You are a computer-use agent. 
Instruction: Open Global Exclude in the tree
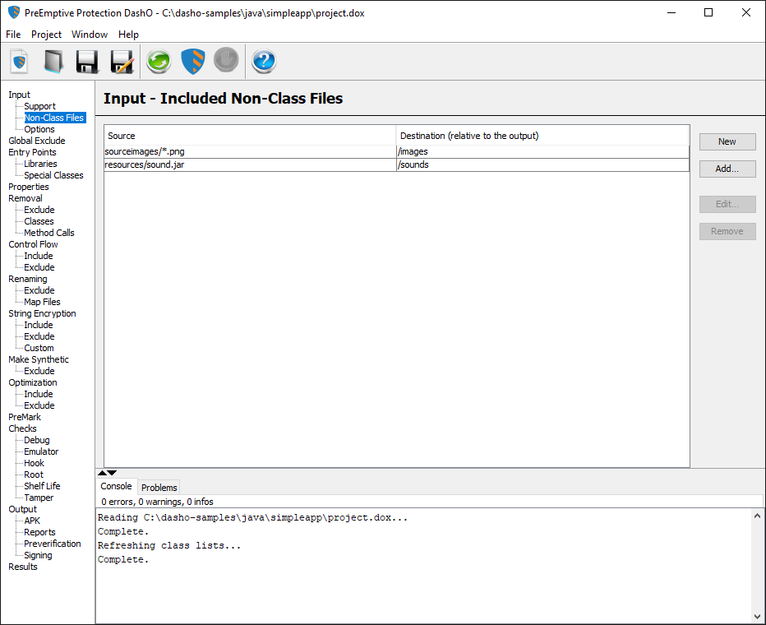(x=37, y=141)
